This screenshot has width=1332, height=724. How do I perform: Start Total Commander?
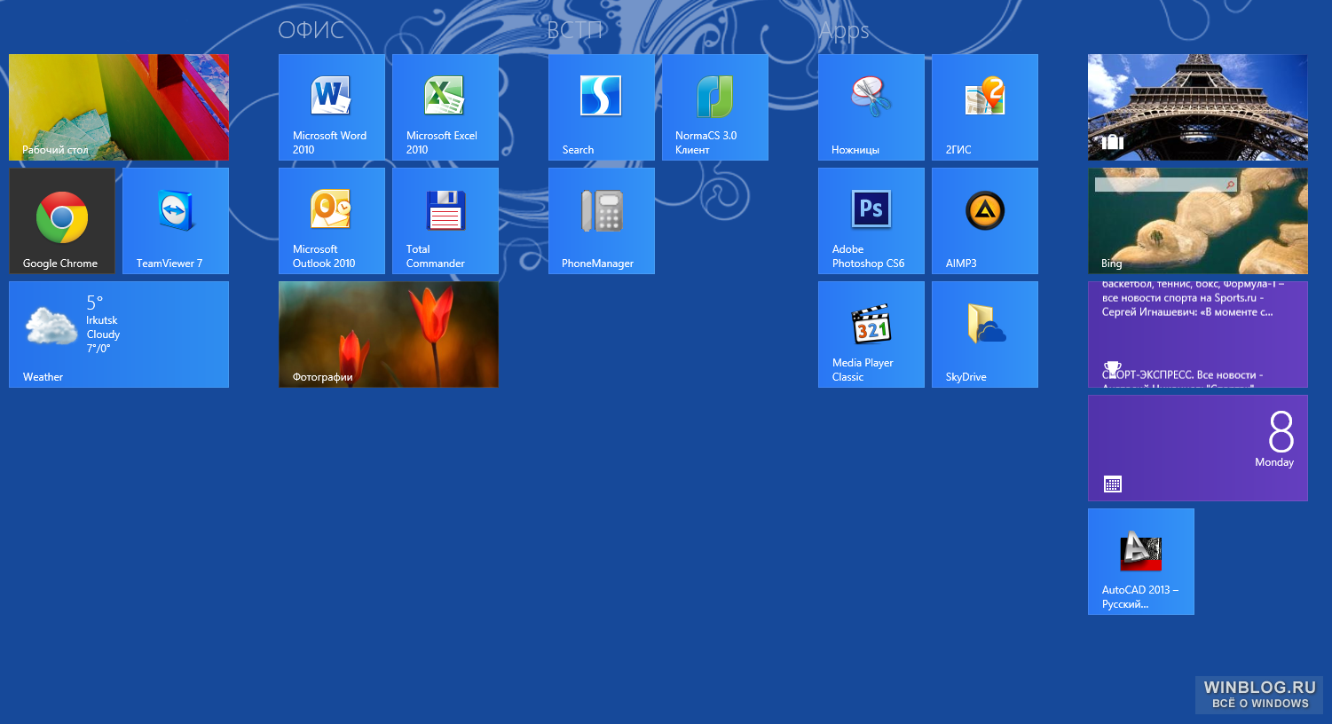pyautogui.click(x=445, y=221)
